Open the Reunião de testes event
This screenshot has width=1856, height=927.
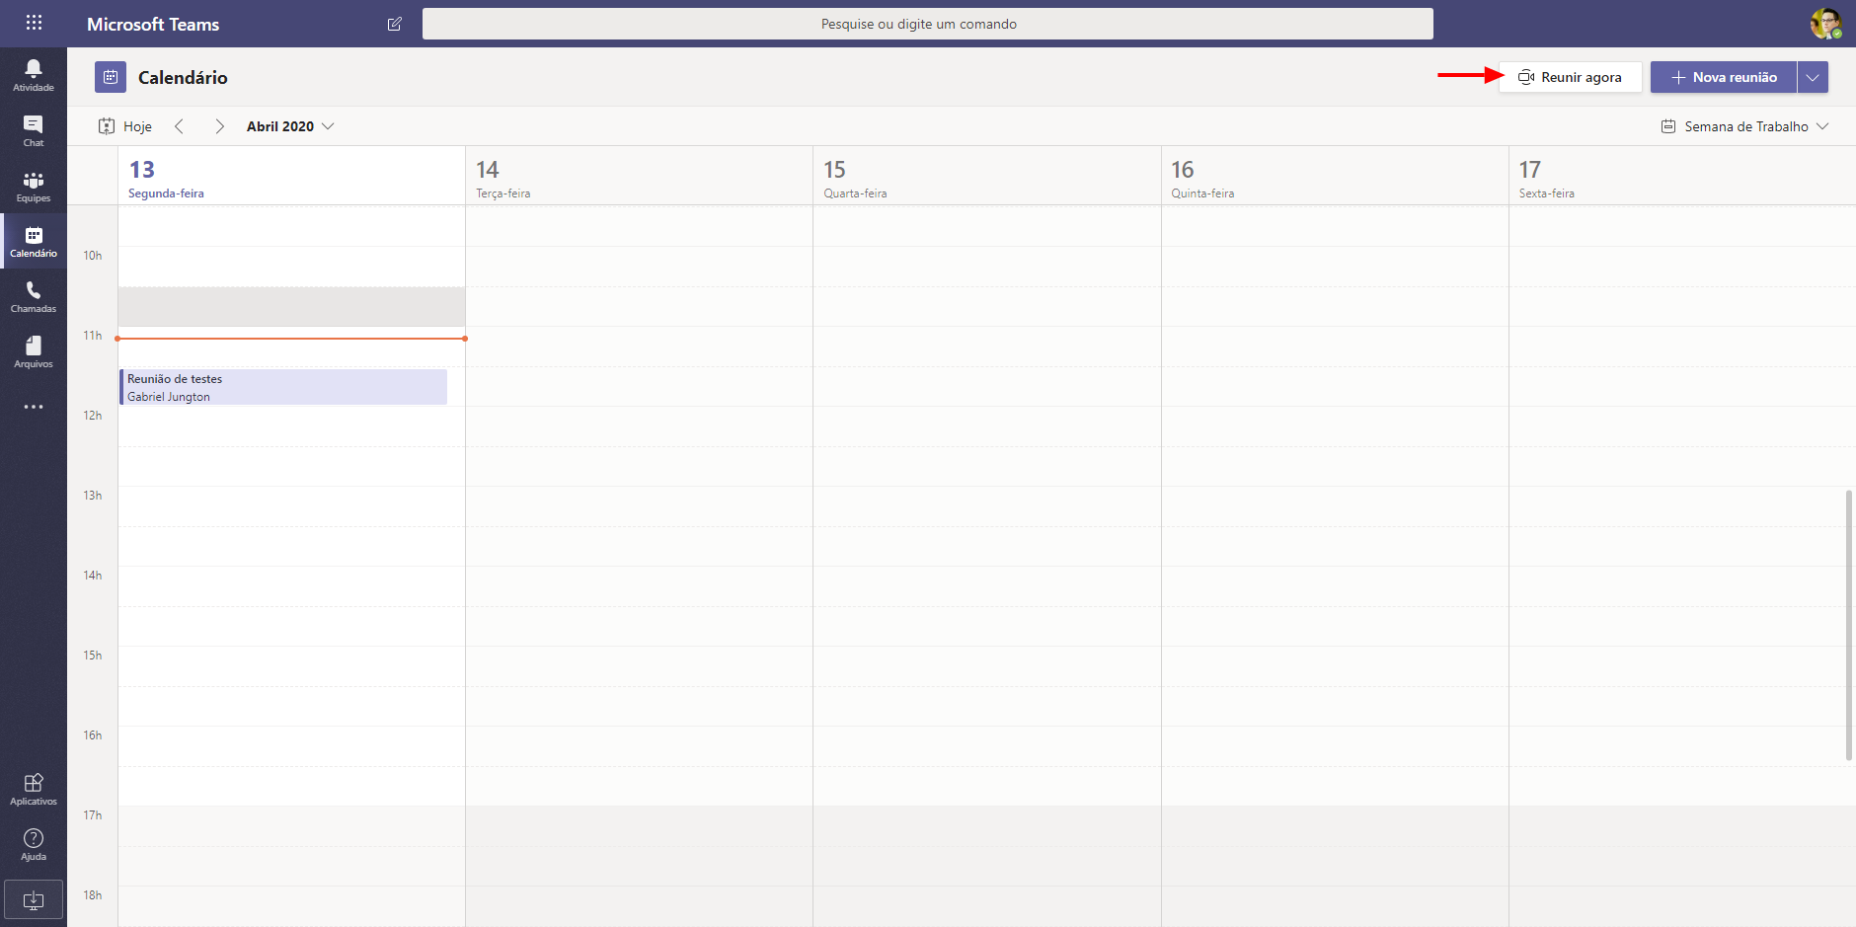click(283, 387)
